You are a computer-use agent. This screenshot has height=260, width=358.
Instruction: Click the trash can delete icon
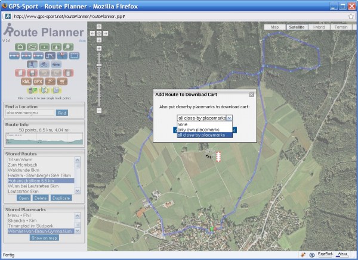tap(68, 73)
